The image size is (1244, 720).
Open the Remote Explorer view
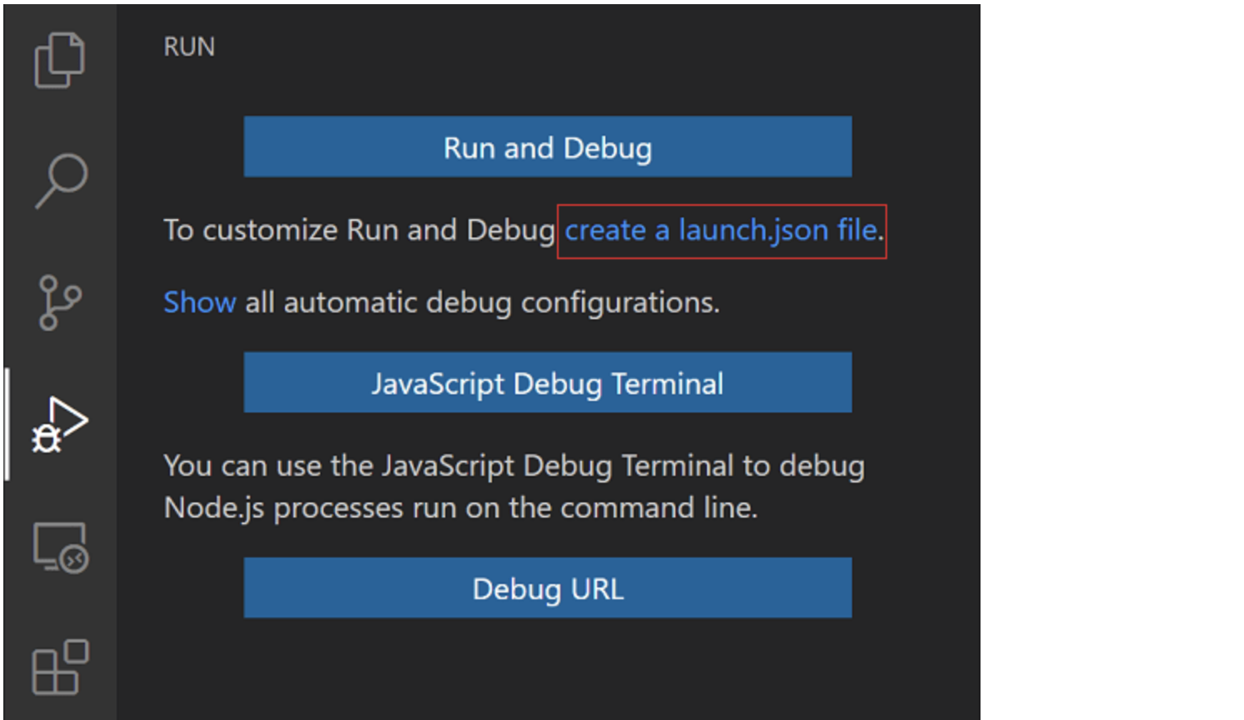(x=58, y=547)
